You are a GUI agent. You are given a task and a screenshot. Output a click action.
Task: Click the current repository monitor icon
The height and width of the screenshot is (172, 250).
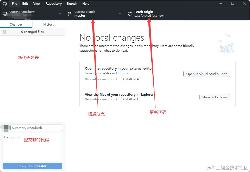click(x=5, y=14)
